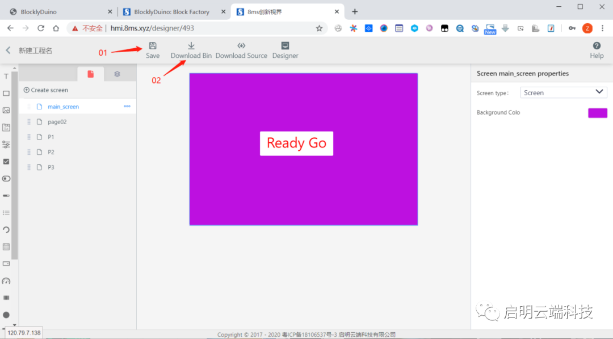Viewport: 613px width, 339px height.
Task: Grab the drag handle of page02
Action: coord(28,122)
